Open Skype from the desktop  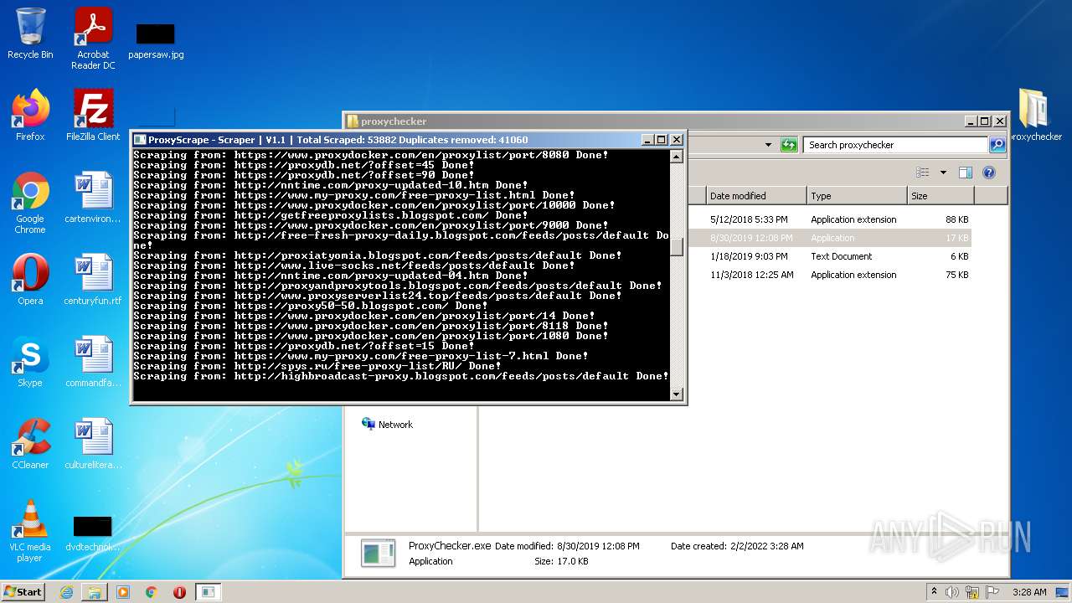tap(30, 362)
